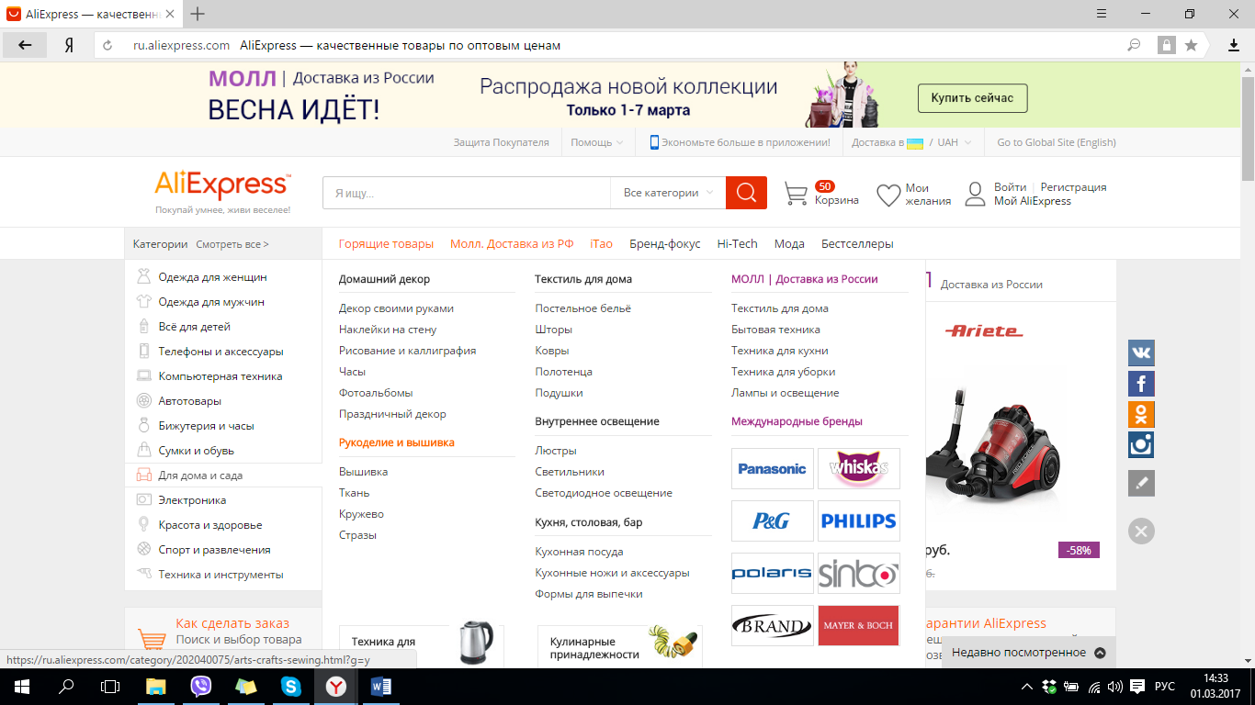The height and width of the screenshot is (705, 1255).
Task: Open Горящие товары tab
Action: coord(386,243)
